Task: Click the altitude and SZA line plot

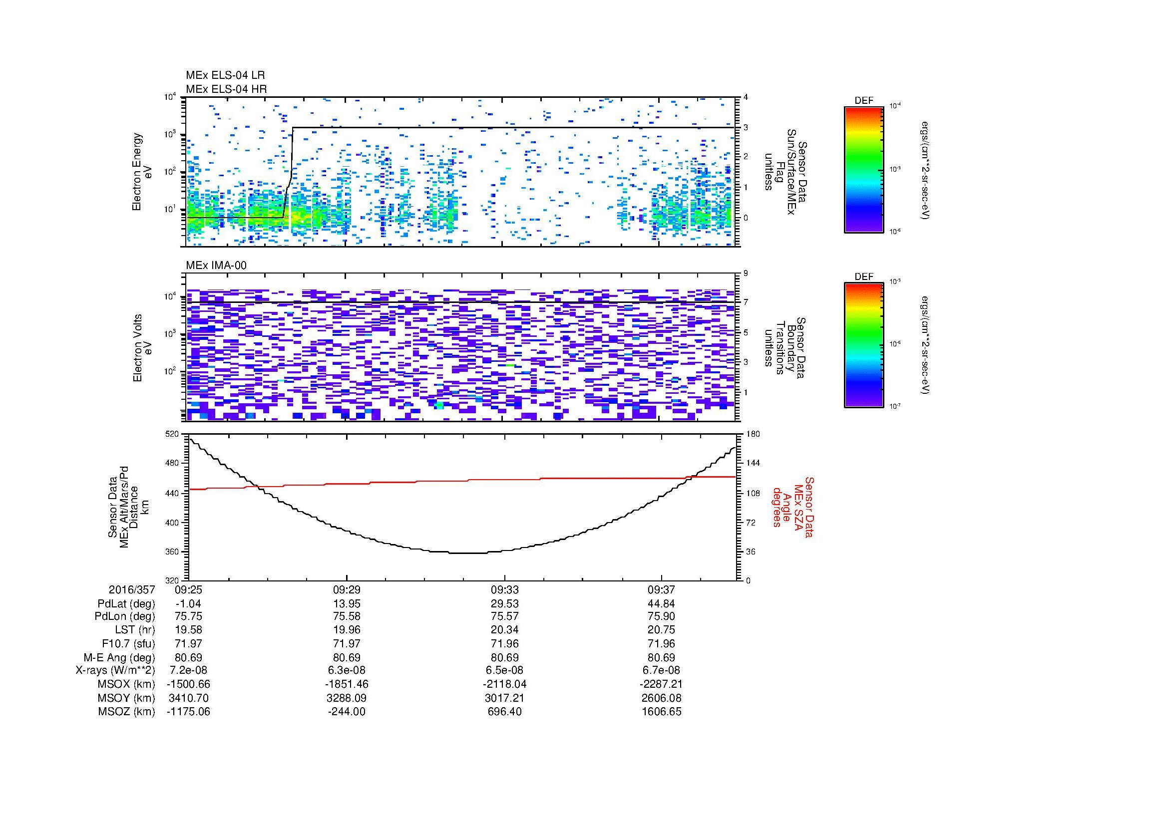Action: coord(462,507)
